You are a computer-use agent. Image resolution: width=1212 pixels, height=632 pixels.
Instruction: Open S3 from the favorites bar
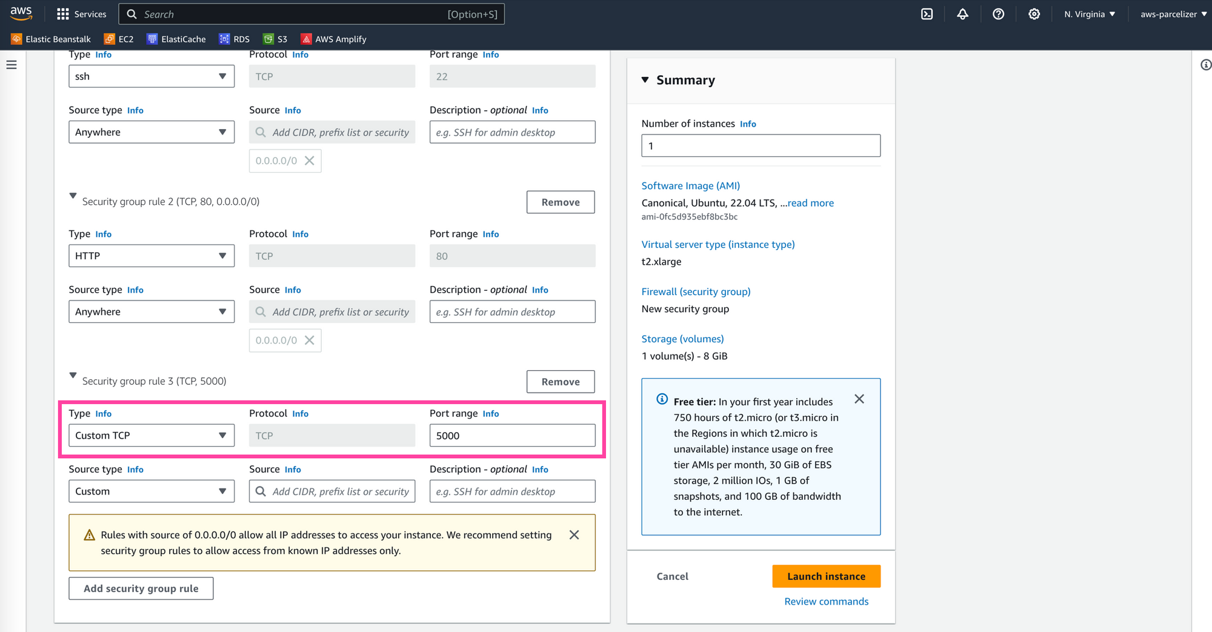(x=275, y=39)
